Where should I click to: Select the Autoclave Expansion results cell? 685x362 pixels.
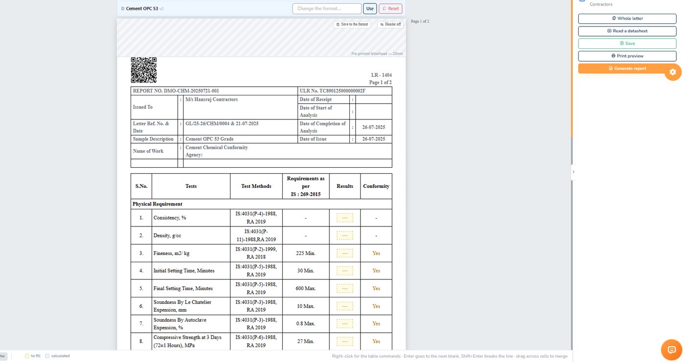click(x=344, y=323)
